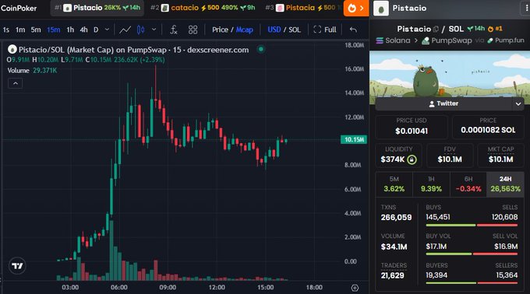Expand the socials dropdown chevron

tap(518, 104)
